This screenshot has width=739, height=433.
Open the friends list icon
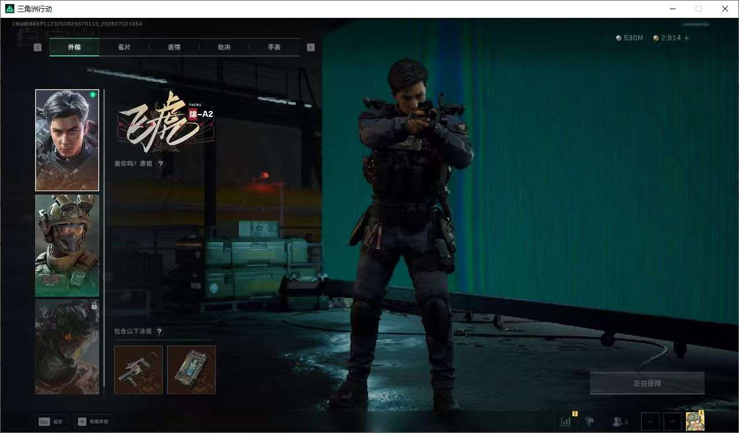pyautogui.click(x=620, y=421)
